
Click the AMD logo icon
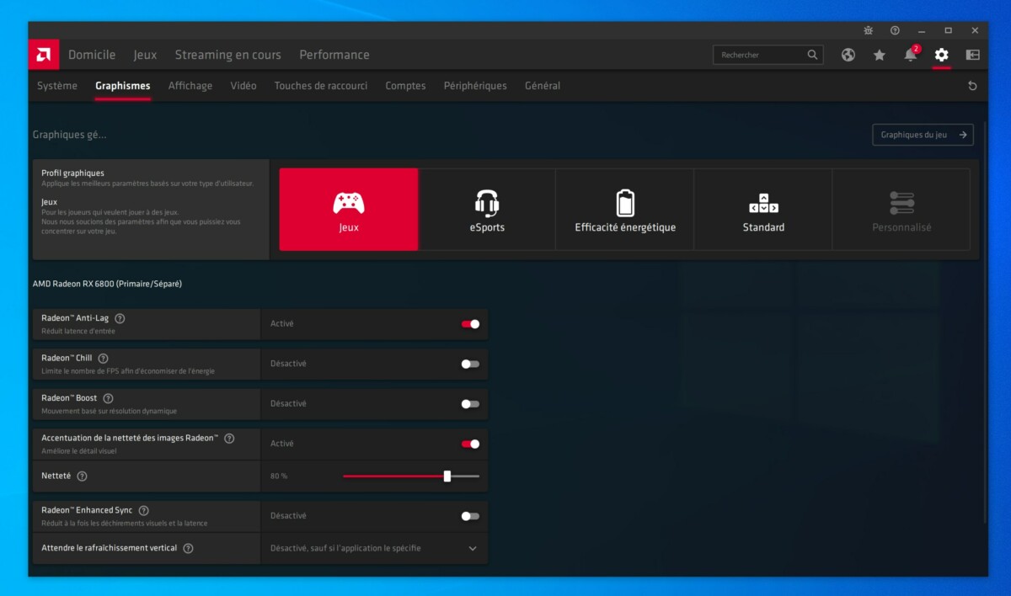pyautogui.click(x=43, y=55)
